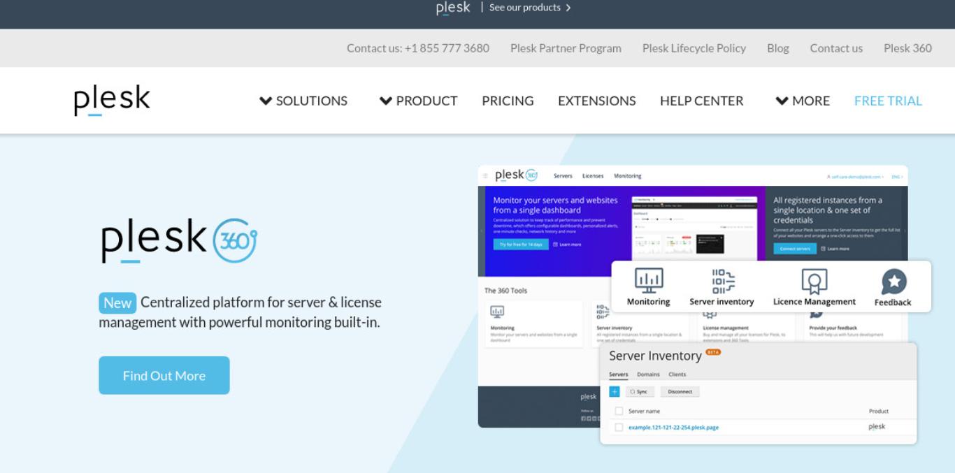The width and height of the screenshot is (955, 473).
Task: Click the Connect servers button
Action: coord(795,249)
